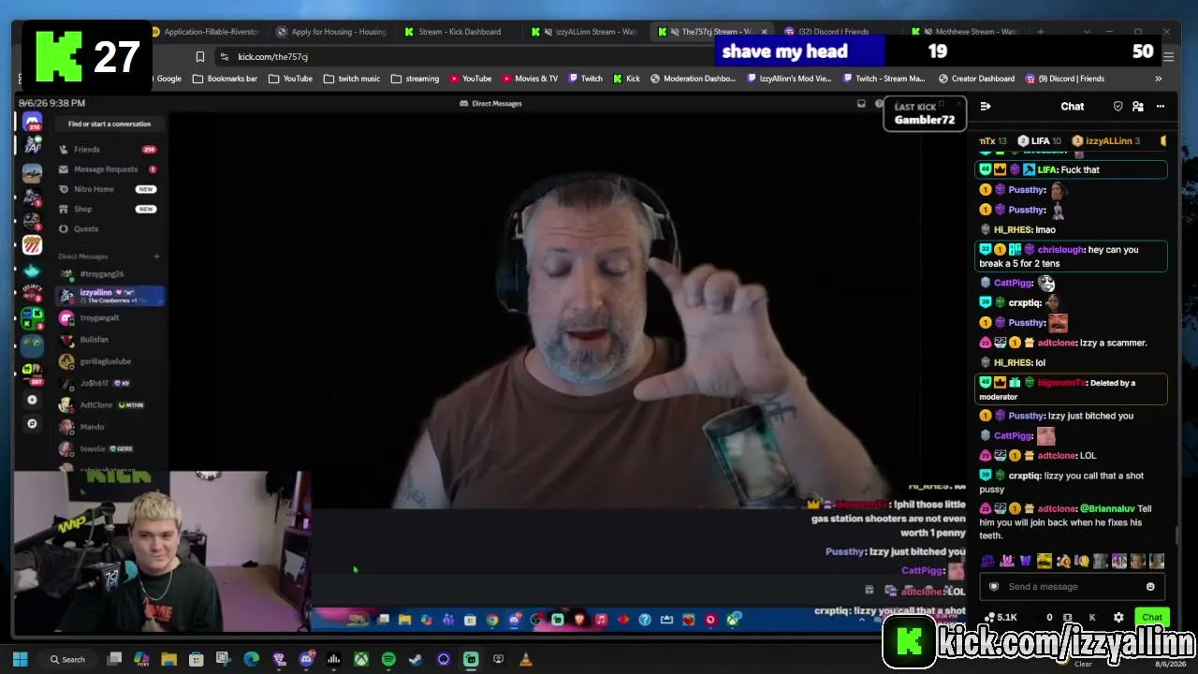The width and height of the screenshot is (1198, 674).
Task: Open VLC media player from the taskbar
Action: (526, 659)
